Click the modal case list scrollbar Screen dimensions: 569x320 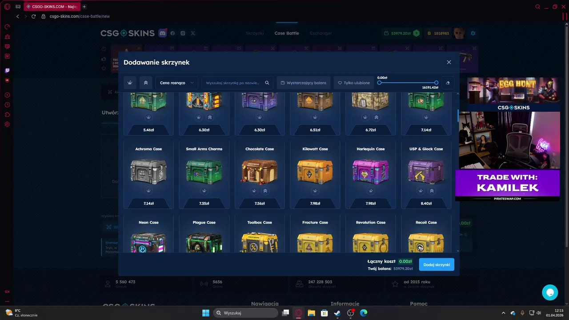[x=458, y=115]
